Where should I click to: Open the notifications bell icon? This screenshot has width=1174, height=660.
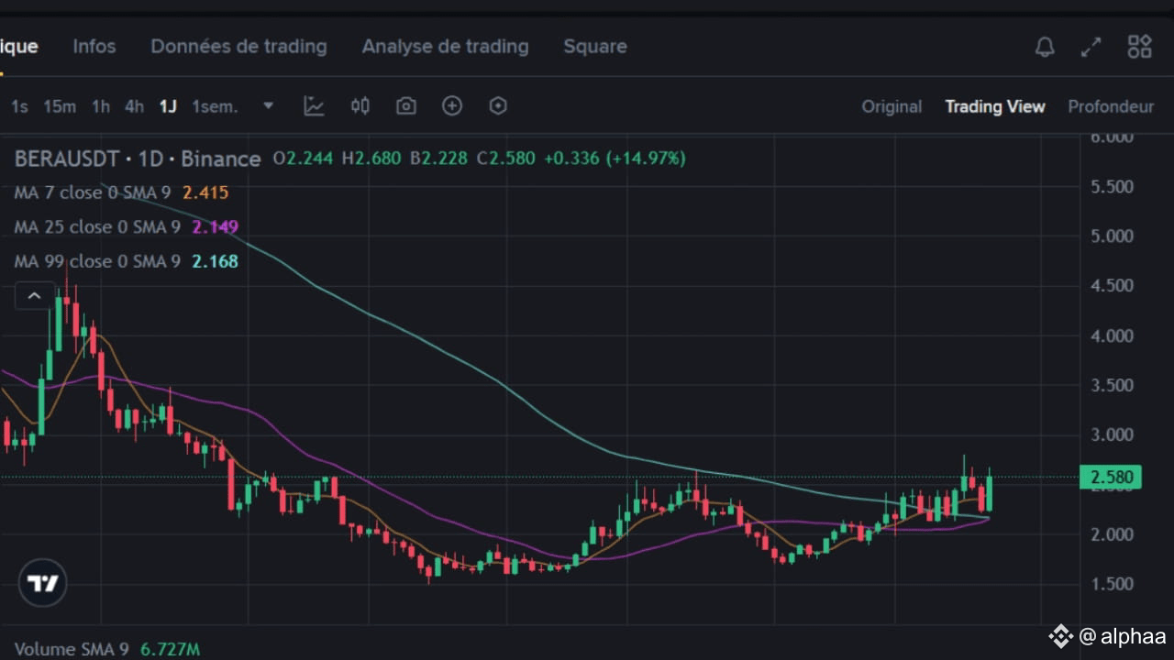1045,48
